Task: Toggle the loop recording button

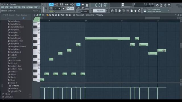Action: (72, 5)
